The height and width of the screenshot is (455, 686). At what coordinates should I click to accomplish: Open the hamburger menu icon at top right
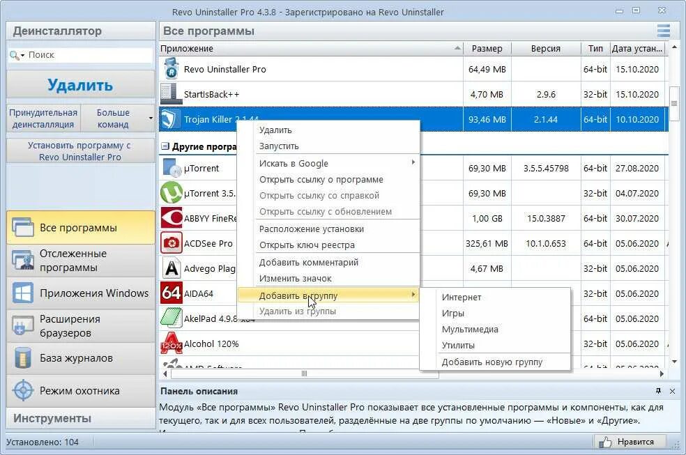pos(663,31)
